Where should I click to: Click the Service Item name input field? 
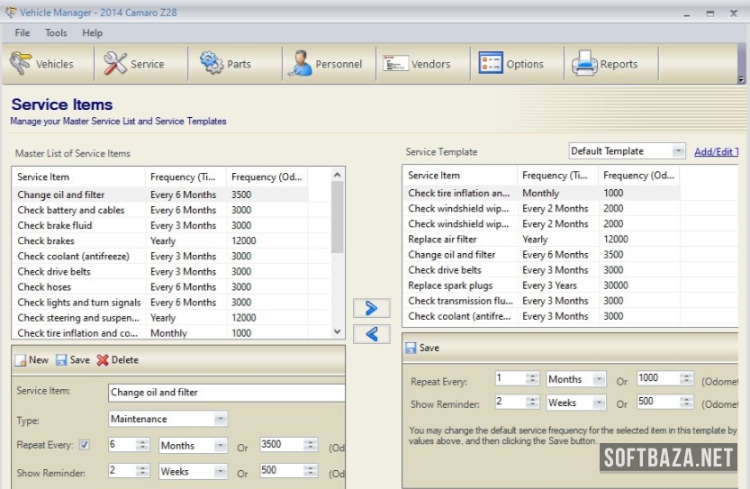[x=225, y=393]
